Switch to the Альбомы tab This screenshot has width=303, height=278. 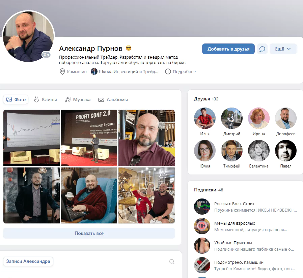tap(113, 99)
